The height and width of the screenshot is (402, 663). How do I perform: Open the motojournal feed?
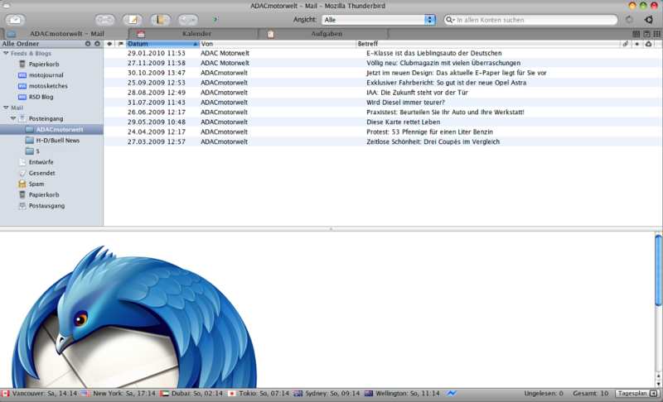pyautogui.click(x=46, y=75)
